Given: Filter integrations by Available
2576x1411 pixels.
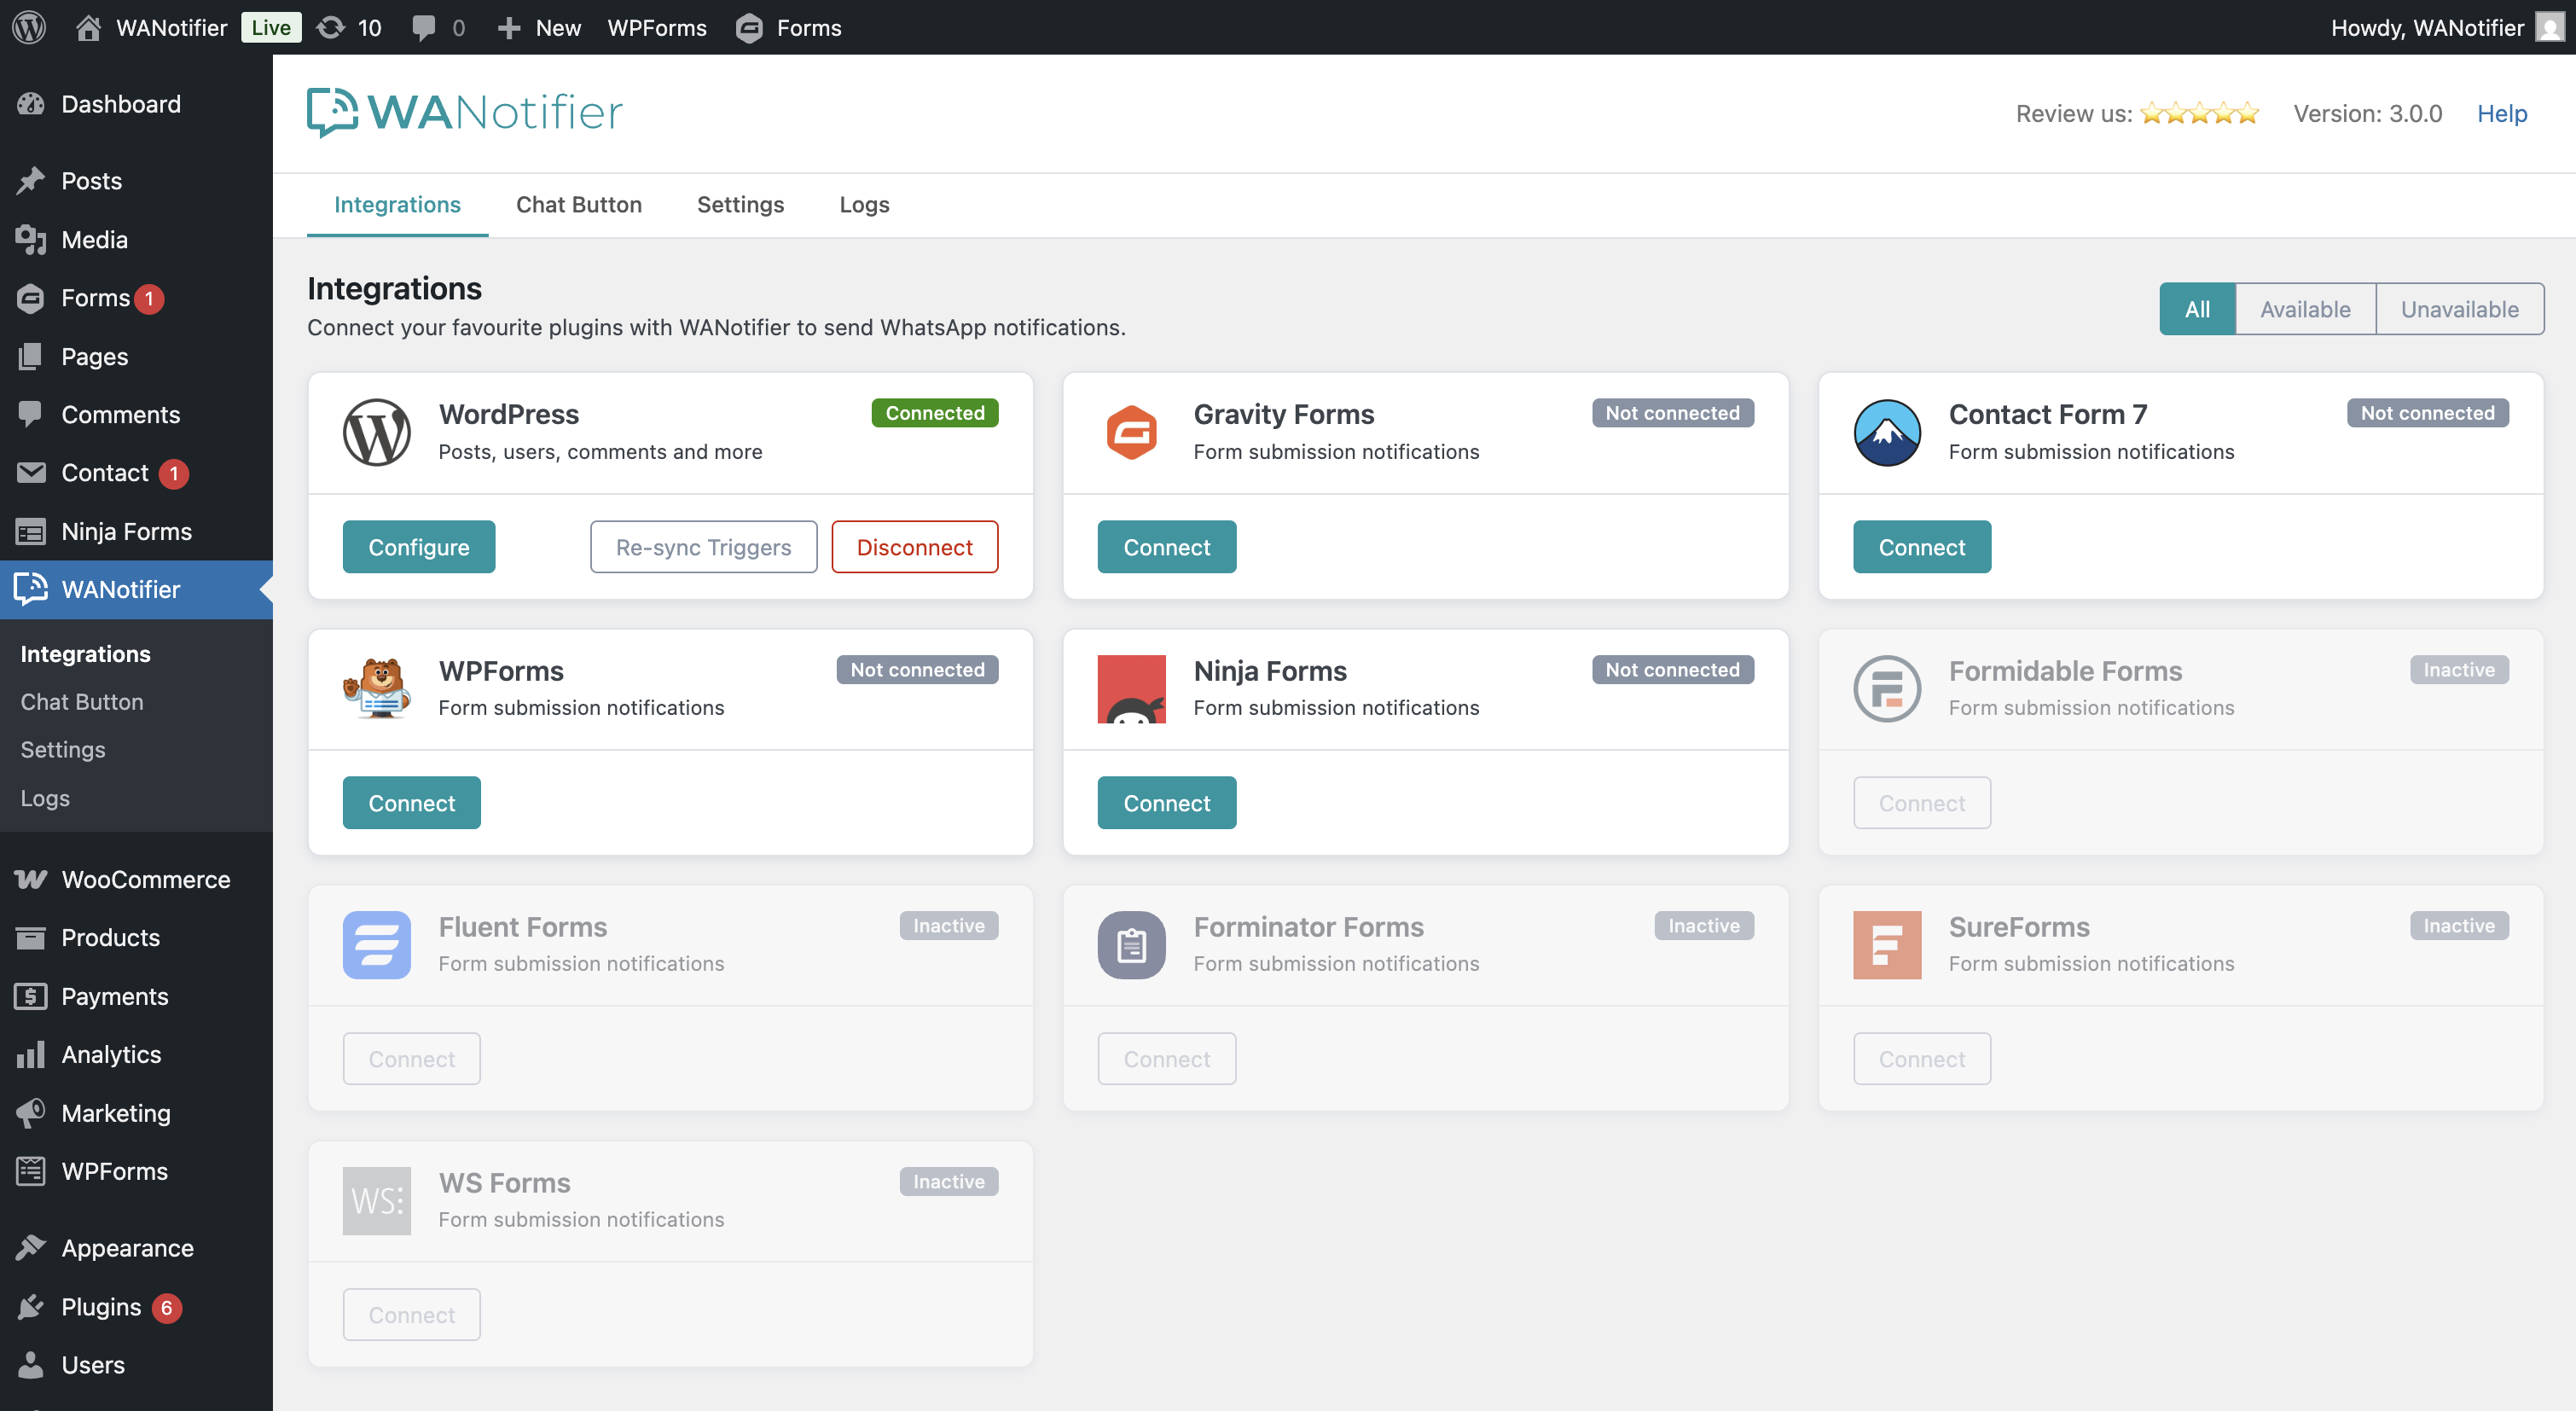Looking at the screenshot, I should pyautogui.click(x=2304, y=309).
